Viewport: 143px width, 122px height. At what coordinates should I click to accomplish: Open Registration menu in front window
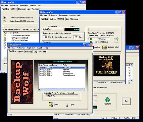coord(31,48)
